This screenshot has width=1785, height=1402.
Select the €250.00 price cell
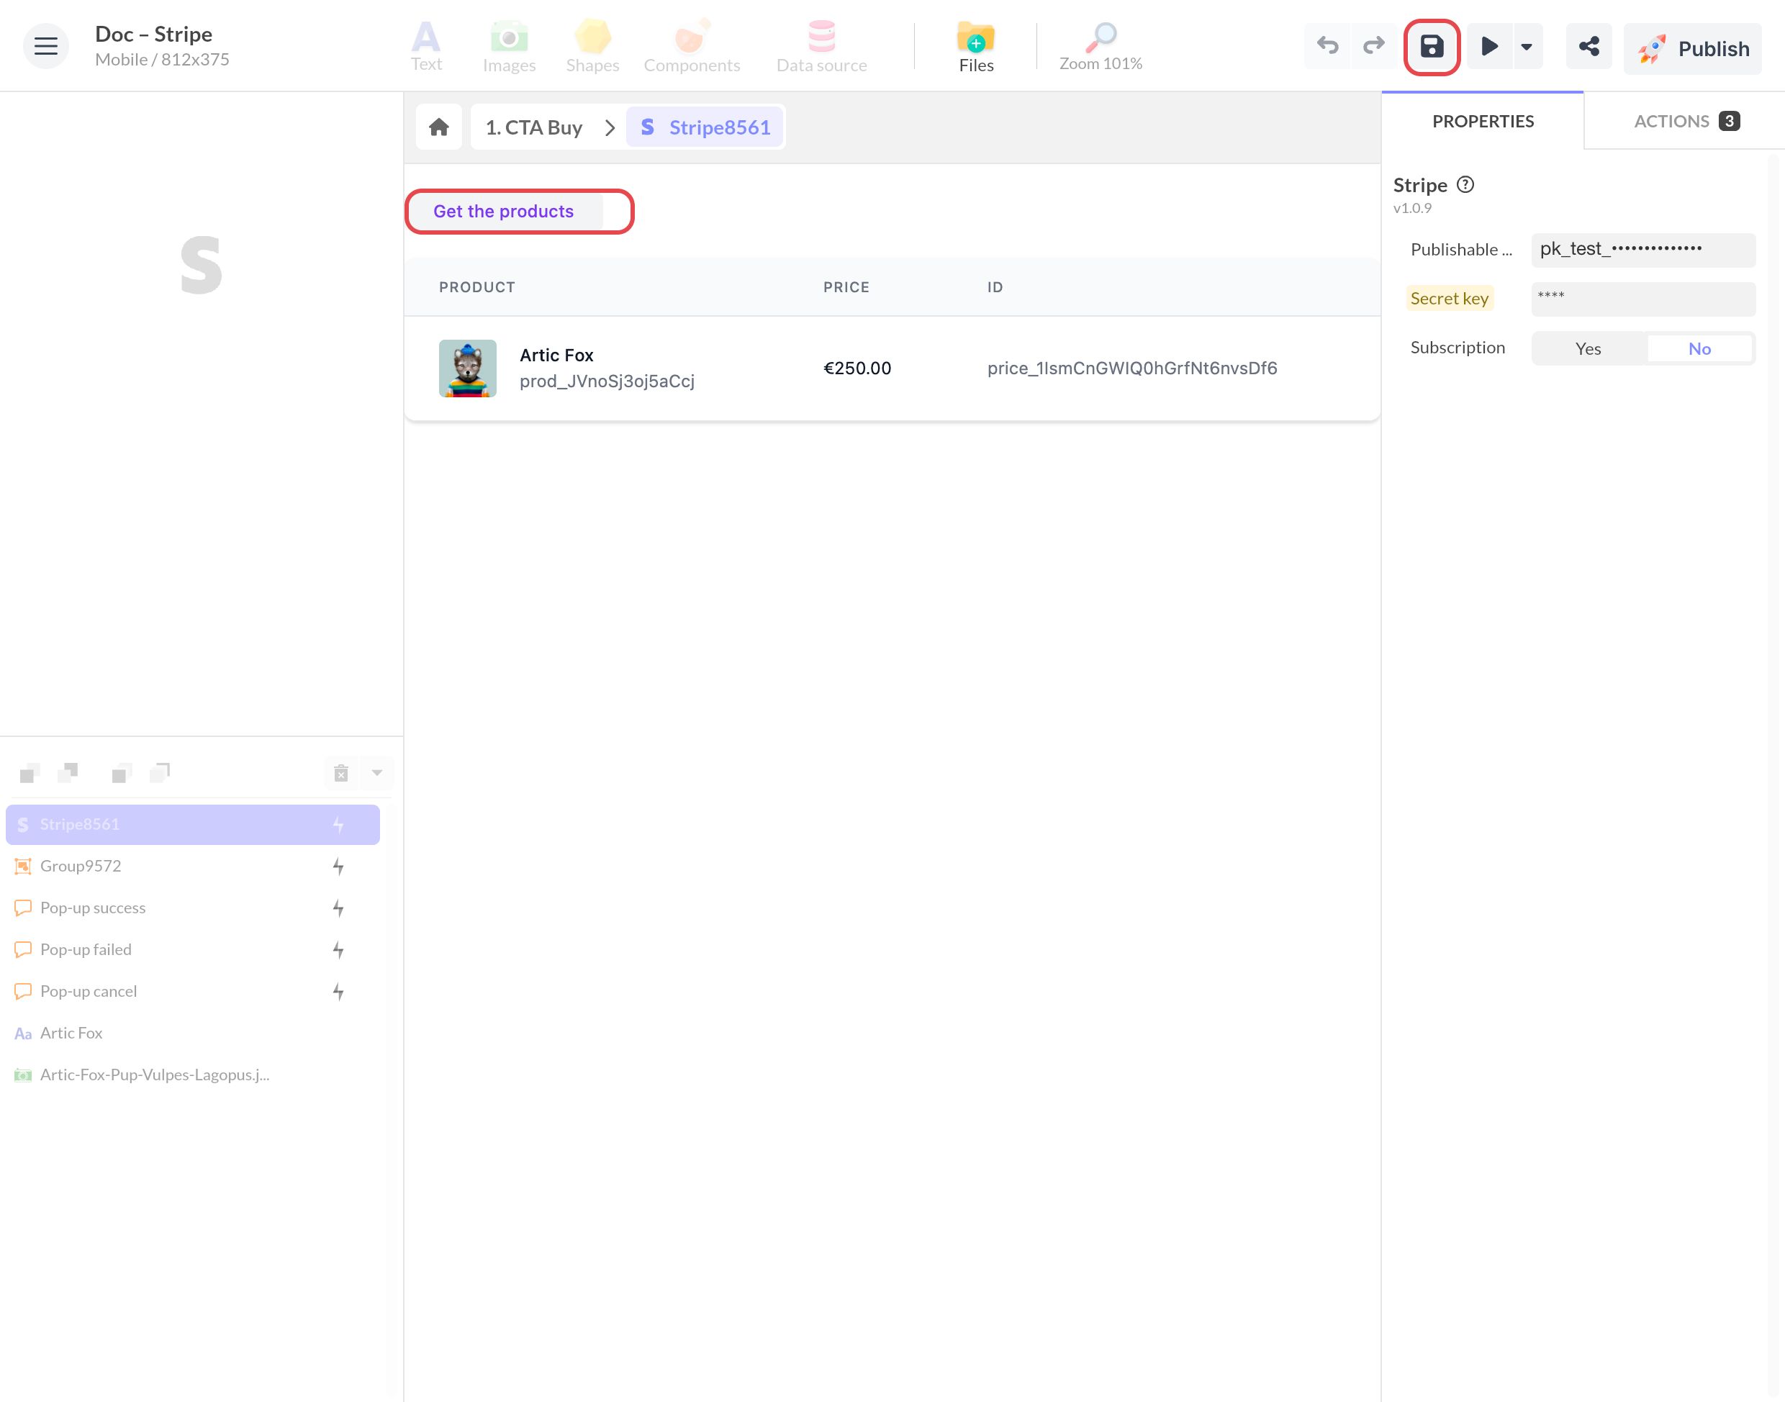[x=857, y=368]
